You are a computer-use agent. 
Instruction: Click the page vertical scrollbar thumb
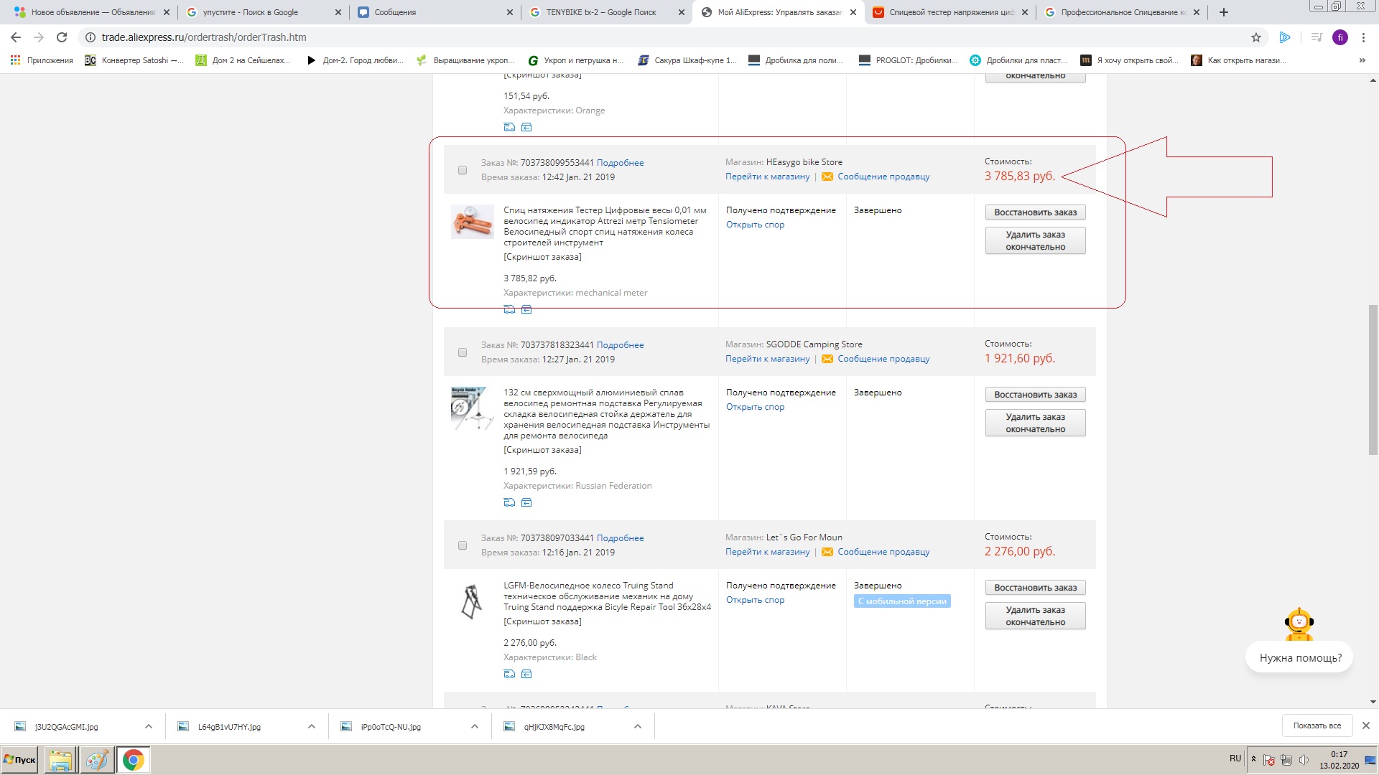pyautogui.click(x=1373, y=380)
